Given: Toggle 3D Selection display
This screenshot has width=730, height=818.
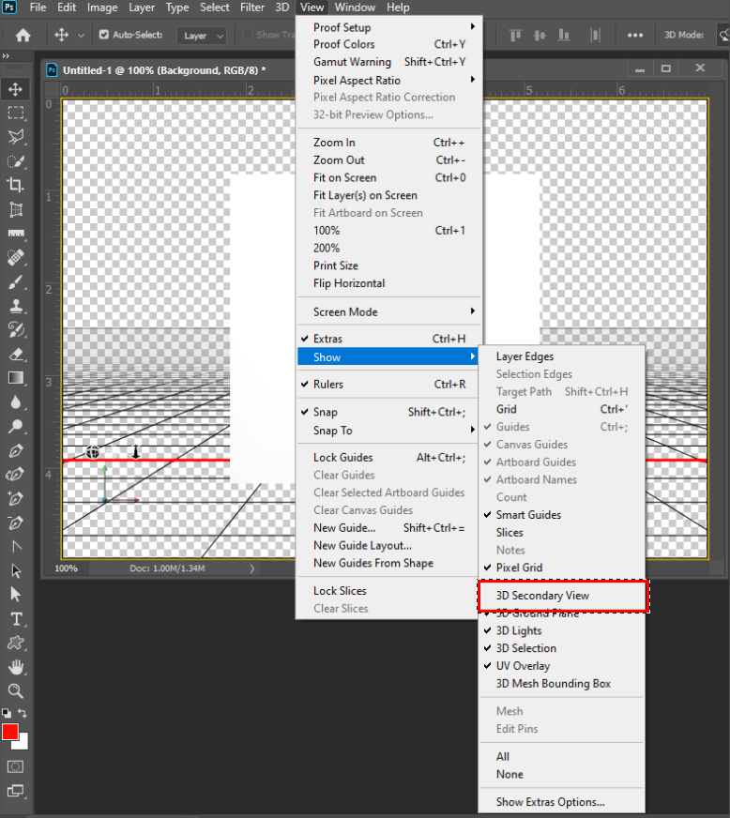Looking at the screenshot, I should 561,648.
